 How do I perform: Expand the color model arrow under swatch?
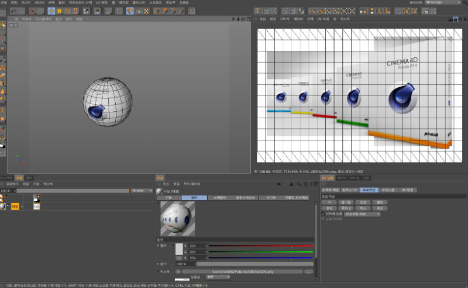[179, 258]
